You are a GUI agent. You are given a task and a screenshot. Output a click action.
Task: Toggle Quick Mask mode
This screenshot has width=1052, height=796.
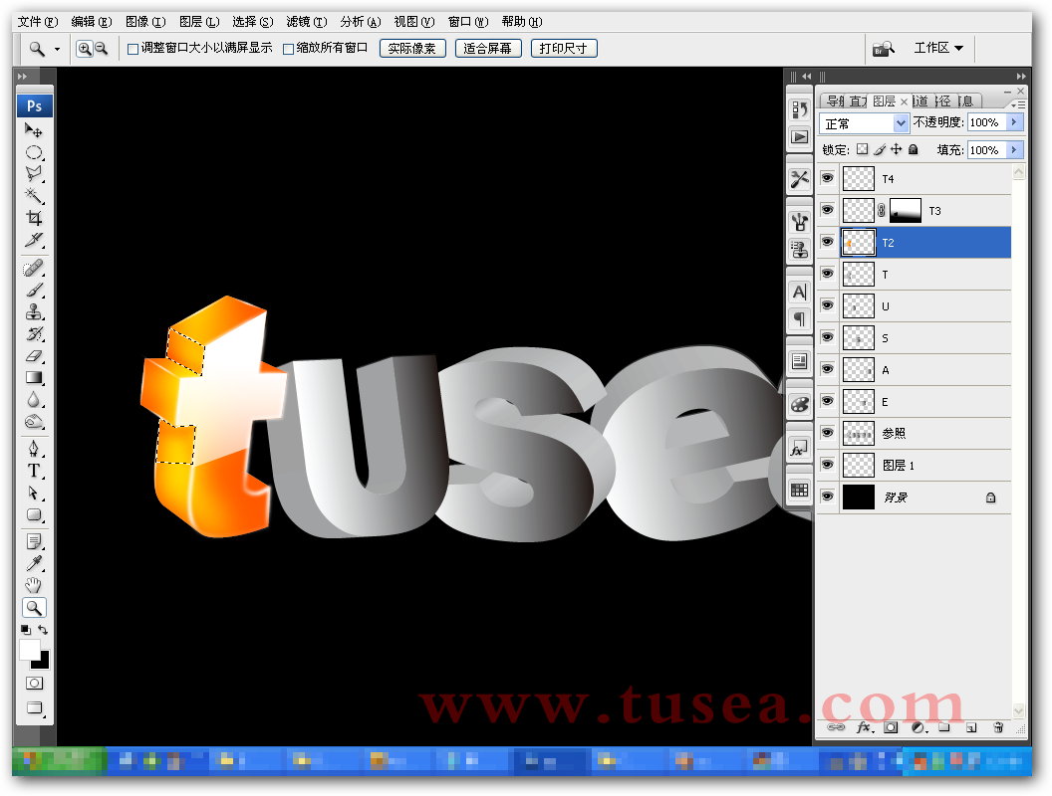coord(34,683)
